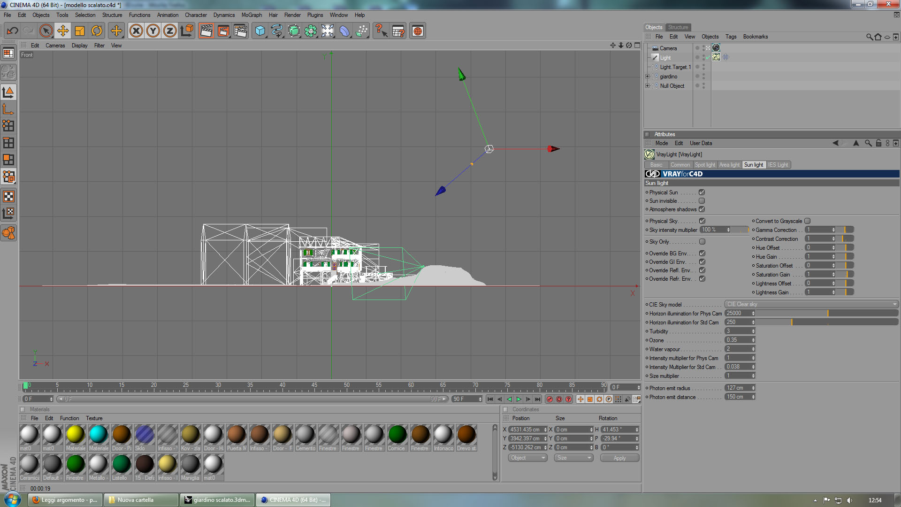Select the Scale tool icon
901x507 pixels.
[x=80, y=31]
